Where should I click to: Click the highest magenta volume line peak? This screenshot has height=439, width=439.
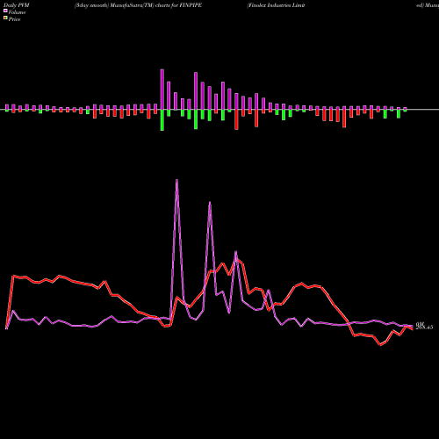point(176,180)
